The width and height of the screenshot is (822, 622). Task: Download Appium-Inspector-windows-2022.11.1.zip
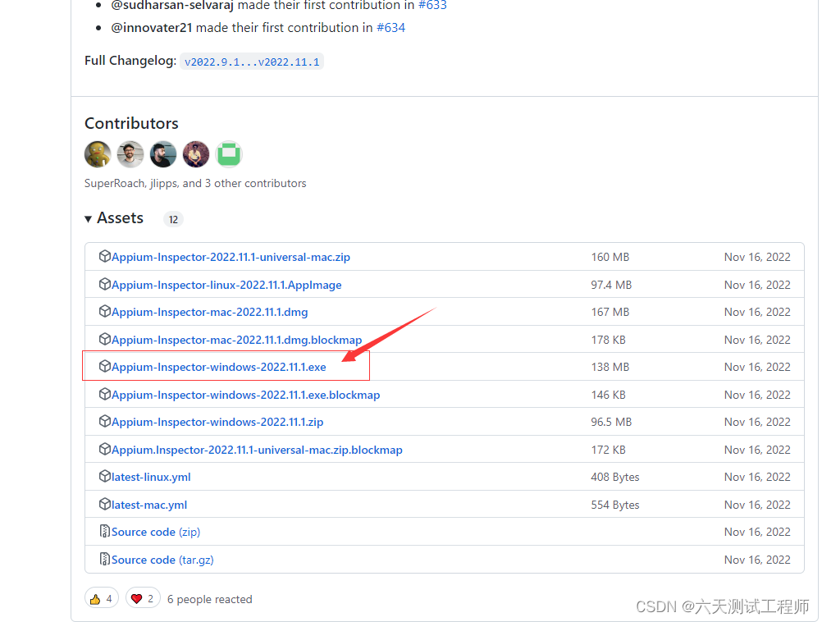[x=217, y=422]
